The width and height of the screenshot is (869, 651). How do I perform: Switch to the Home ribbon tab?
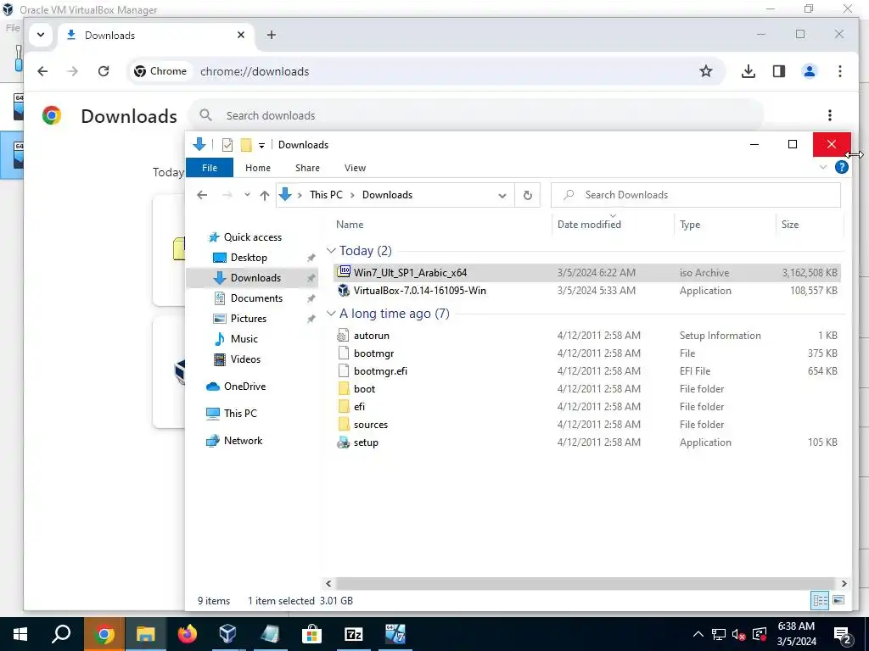coord(258,168)
